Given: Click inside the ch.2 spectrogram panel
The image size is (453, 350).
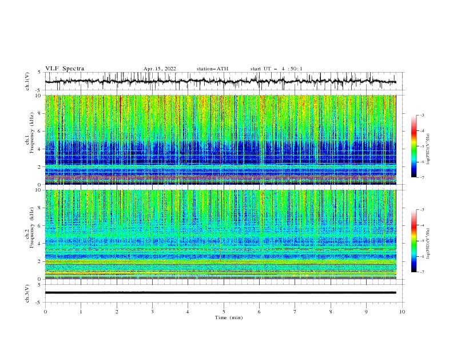Looking at the screenshot, I should pos(221,234).
